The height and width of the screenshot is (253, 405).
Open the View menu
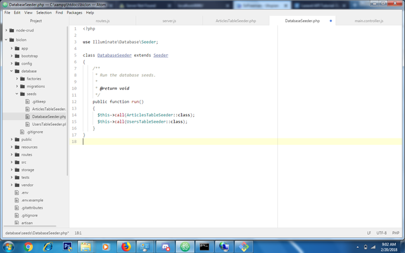tap(28, 13)
